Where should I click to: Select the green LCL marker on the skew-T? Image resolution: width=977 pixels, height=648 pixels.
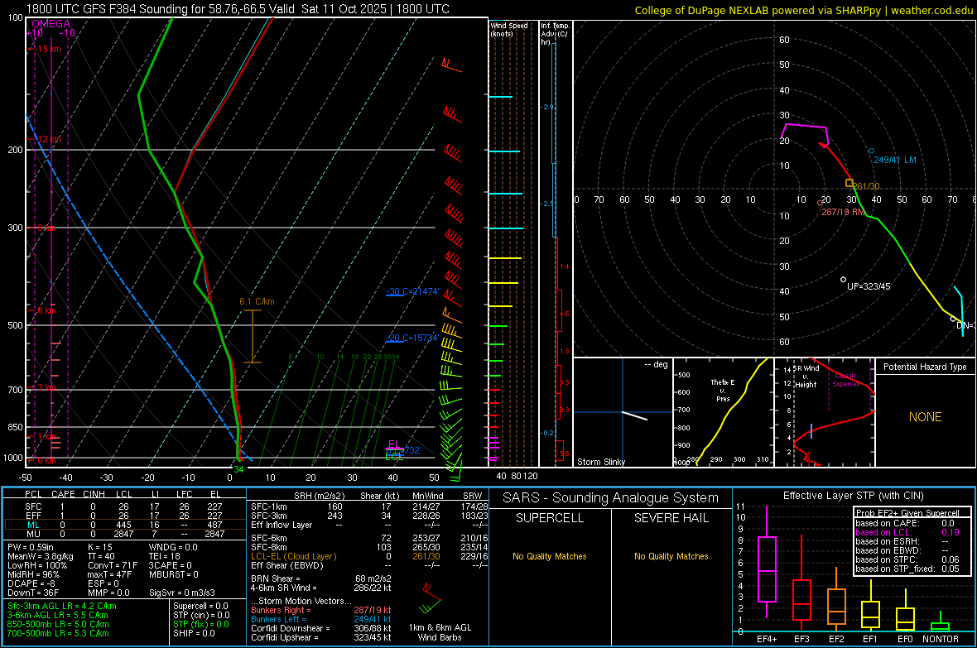pos(394,457)
